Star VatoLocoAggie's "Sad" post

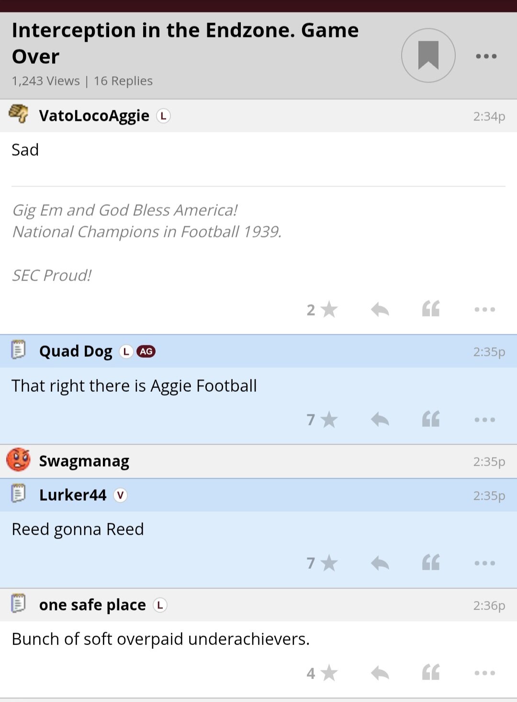tap(328, 310)
